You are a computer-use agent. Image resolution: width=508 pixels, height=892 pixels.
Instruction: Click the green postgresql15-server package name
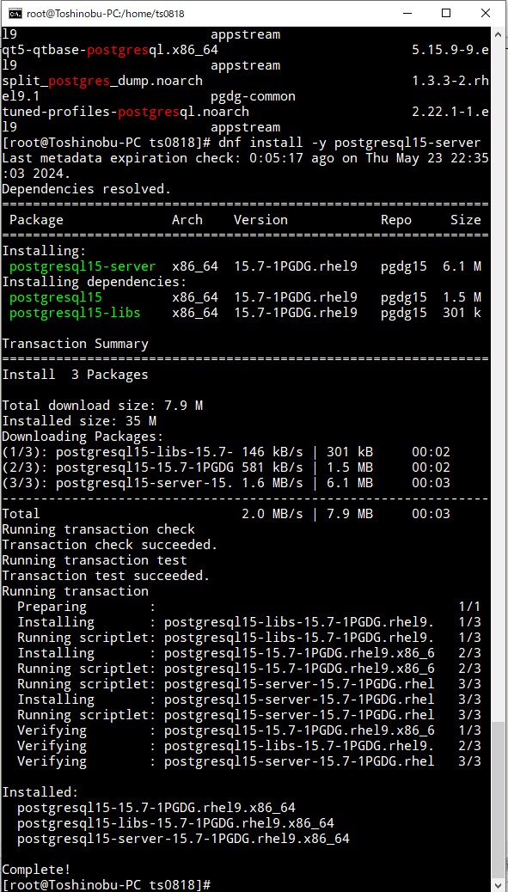point(81,266)
